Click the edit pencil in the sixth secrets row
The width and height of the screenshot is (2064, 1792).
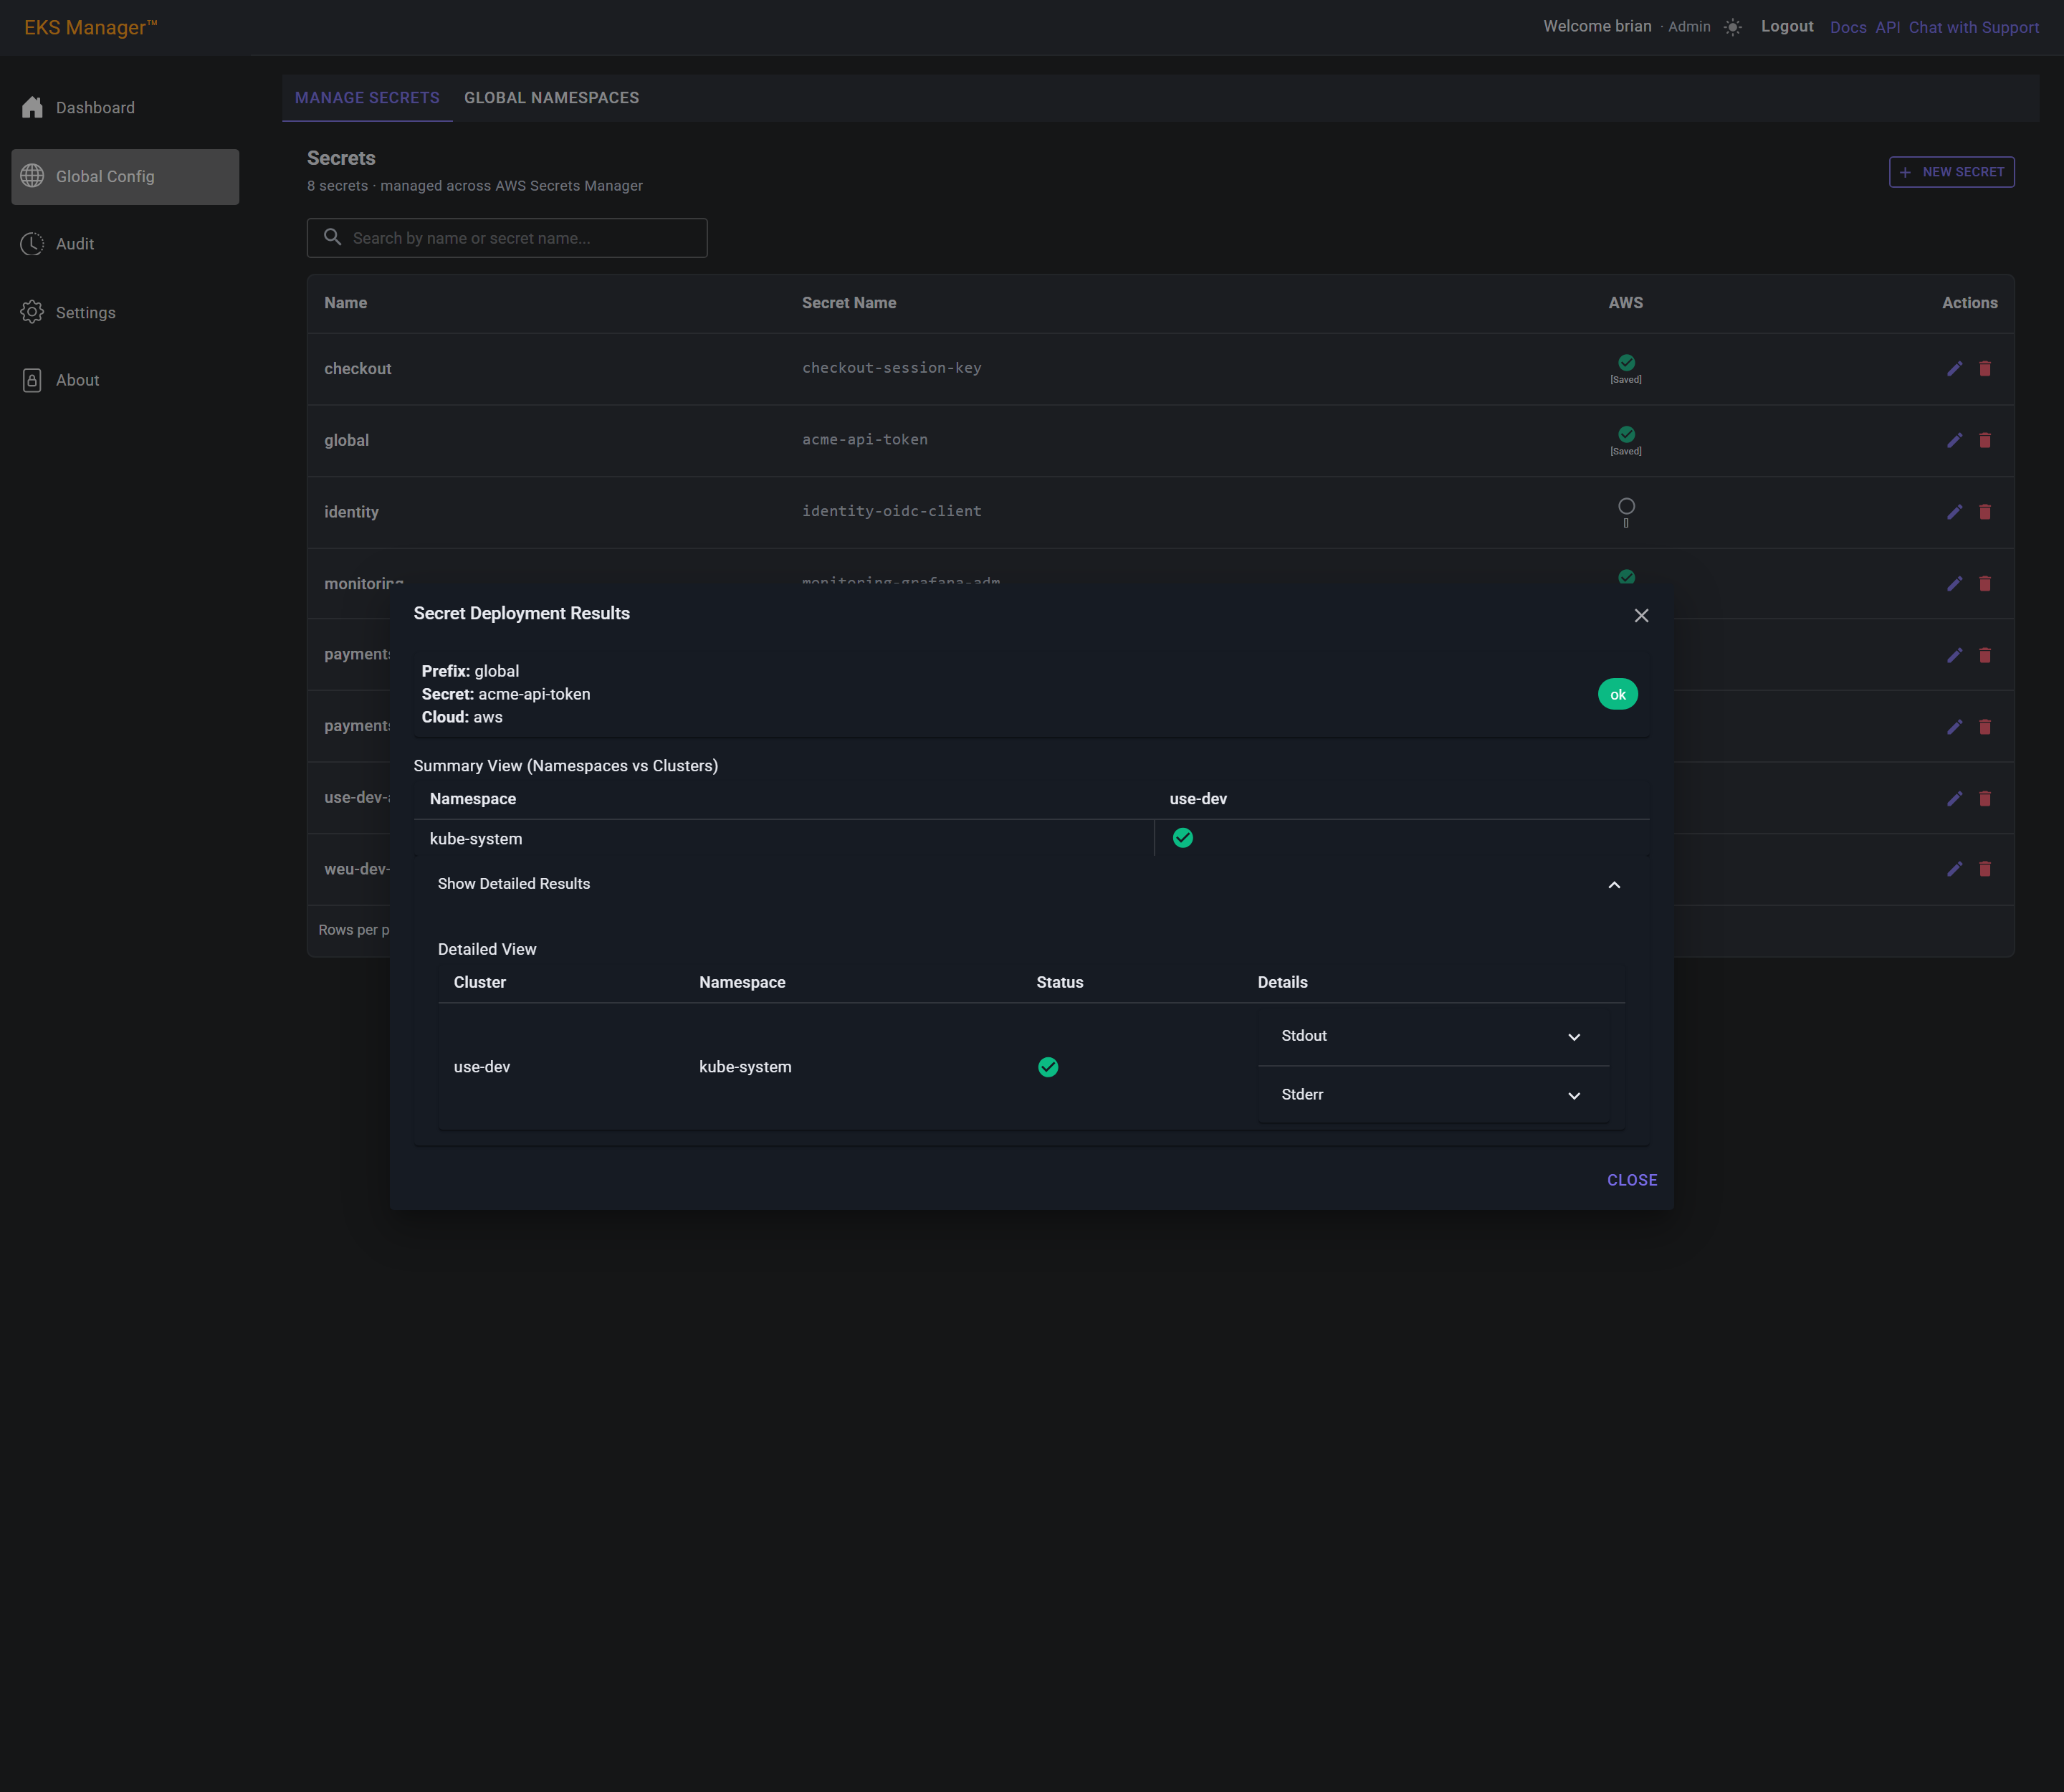click(x=1954, y=727)
